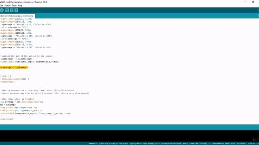
Task: Click the 'client.loop();' line
Action: point(7,119)
